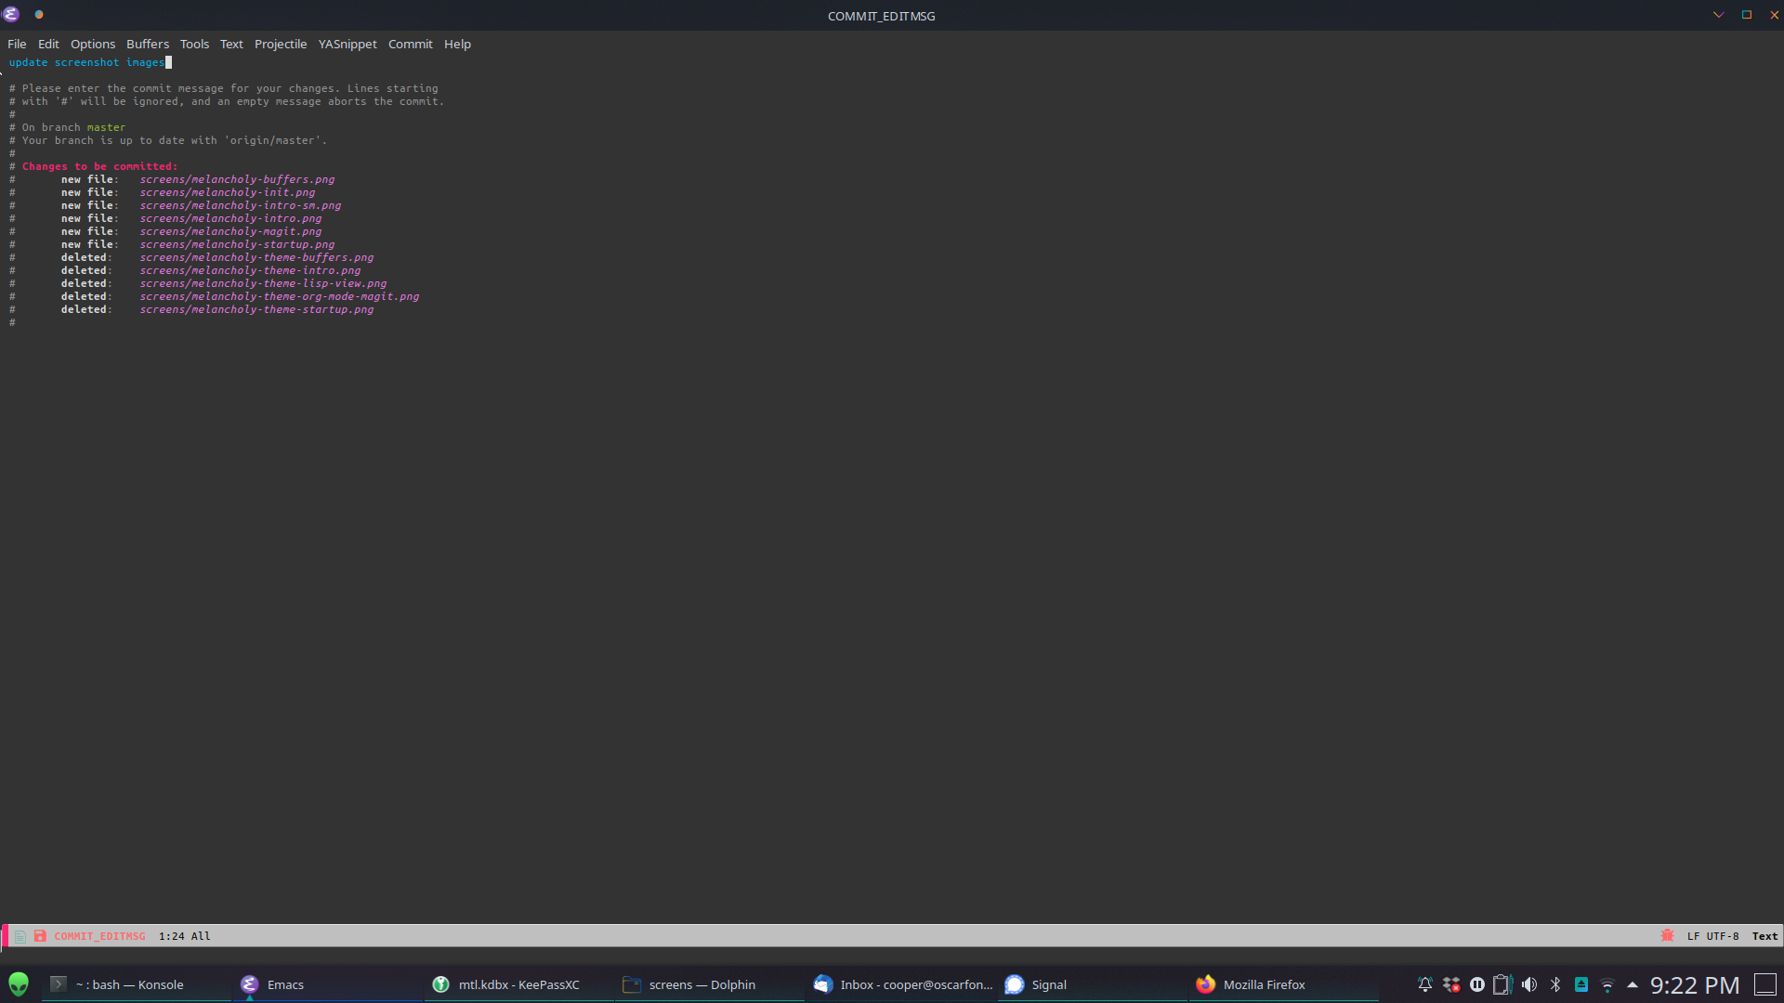Click deleted melancholy-theme-startup.png path
The image size is (1784, 1003).
coord(256,309)
